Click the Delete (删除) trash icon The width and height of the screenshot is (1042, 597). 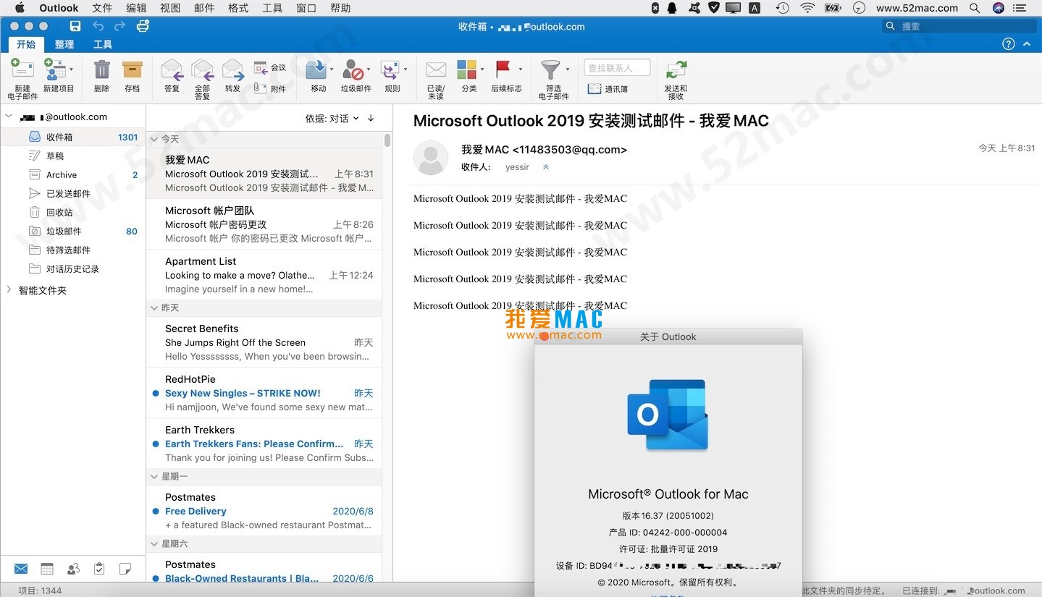click(x=102, y=69)
